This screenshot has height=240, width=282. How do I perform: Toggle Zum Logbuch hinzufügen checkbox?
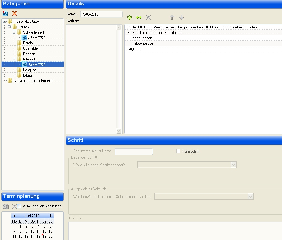(19, 206)
